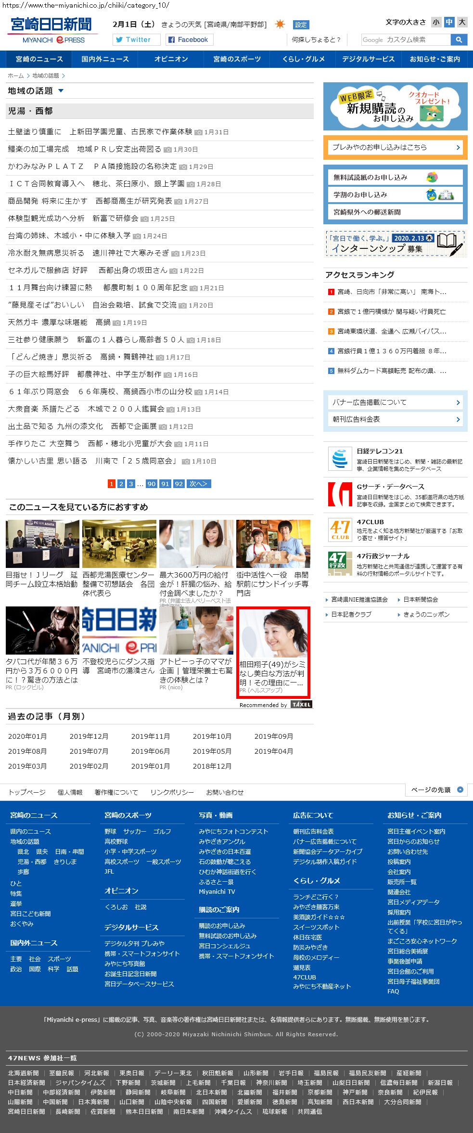Click the TAXEL recommended-by logo
The image size is (473, 1133).
point(301,704)
